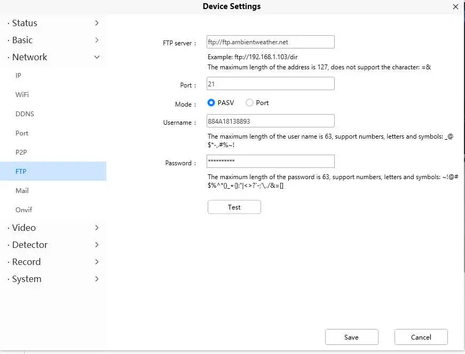This screenshot has width=465, height=354.
Task: Expand the Record section
Action: [53, 262]
